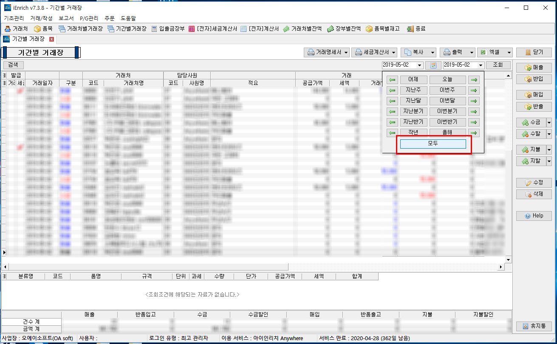Select the 모두 period button

tap(433, 144)
